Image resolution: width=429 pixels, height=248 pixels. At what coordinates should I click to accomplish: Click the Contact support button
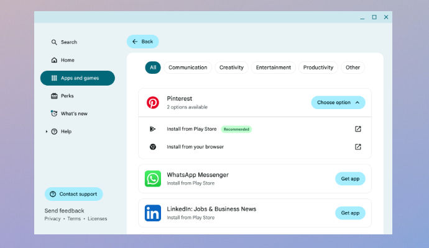[73, 194]
